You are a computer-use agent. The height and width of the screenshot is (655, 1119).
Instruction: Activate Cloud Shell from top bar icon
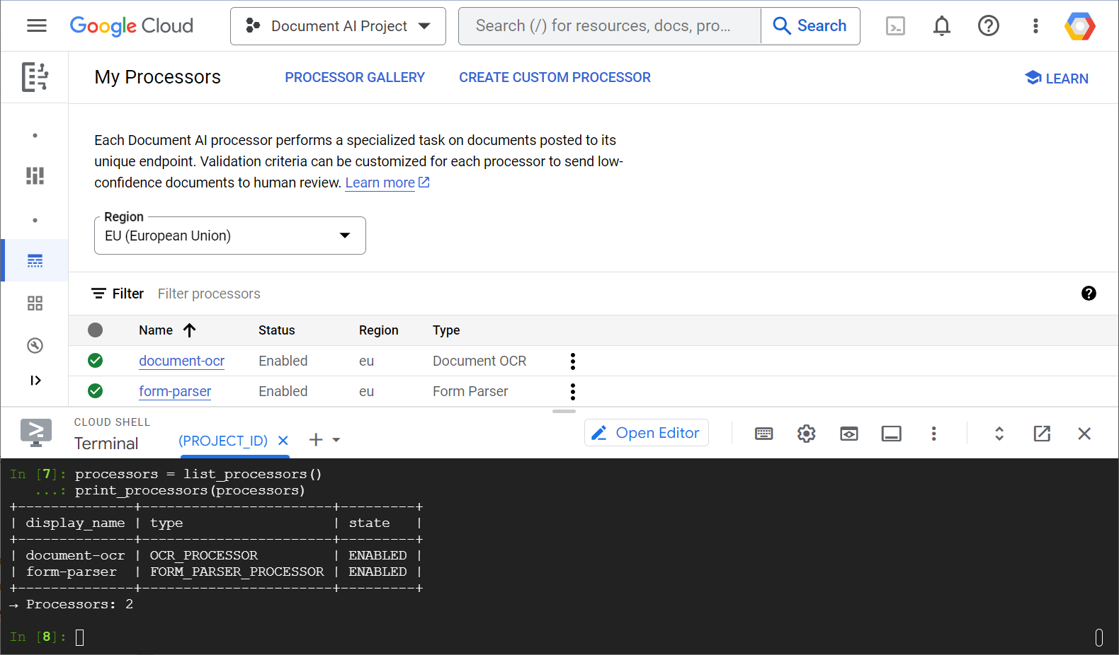click(895, 26)
